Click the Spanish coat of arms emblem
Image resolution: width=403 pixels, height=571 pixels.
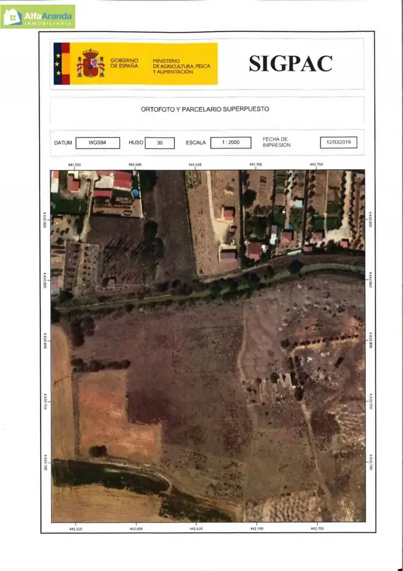90,63
